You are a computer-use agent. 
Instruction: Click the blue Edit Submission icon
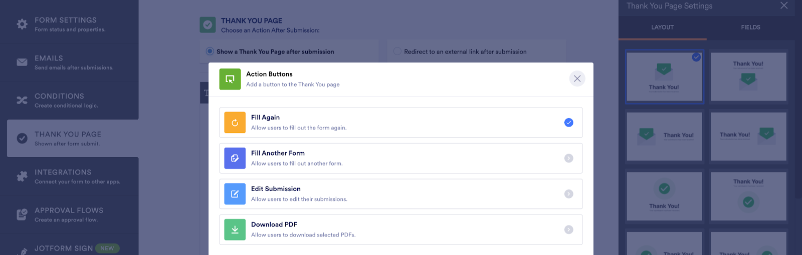pyautogui.click(x=235, y=194)
